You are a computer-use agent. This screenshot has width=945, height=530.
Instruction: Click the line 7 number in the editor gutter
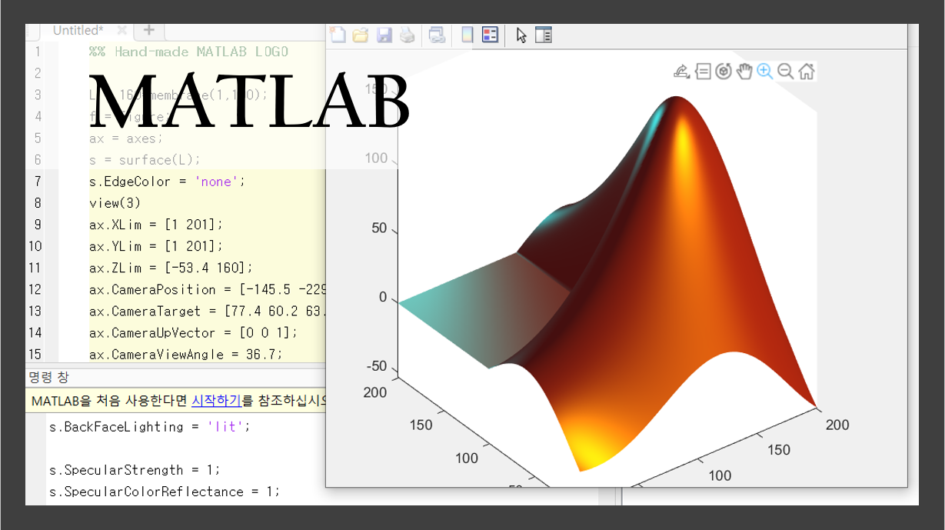click(x=38, y=182)
